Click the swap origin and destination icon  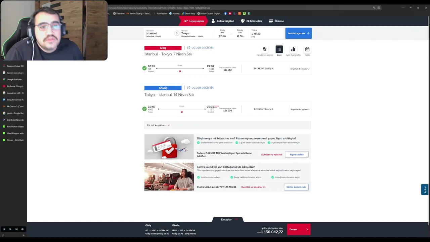(x=177, y=33)
